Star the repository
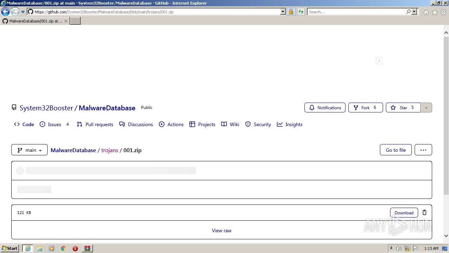Viewport: 449px width, 253px height. coord(403,108)
